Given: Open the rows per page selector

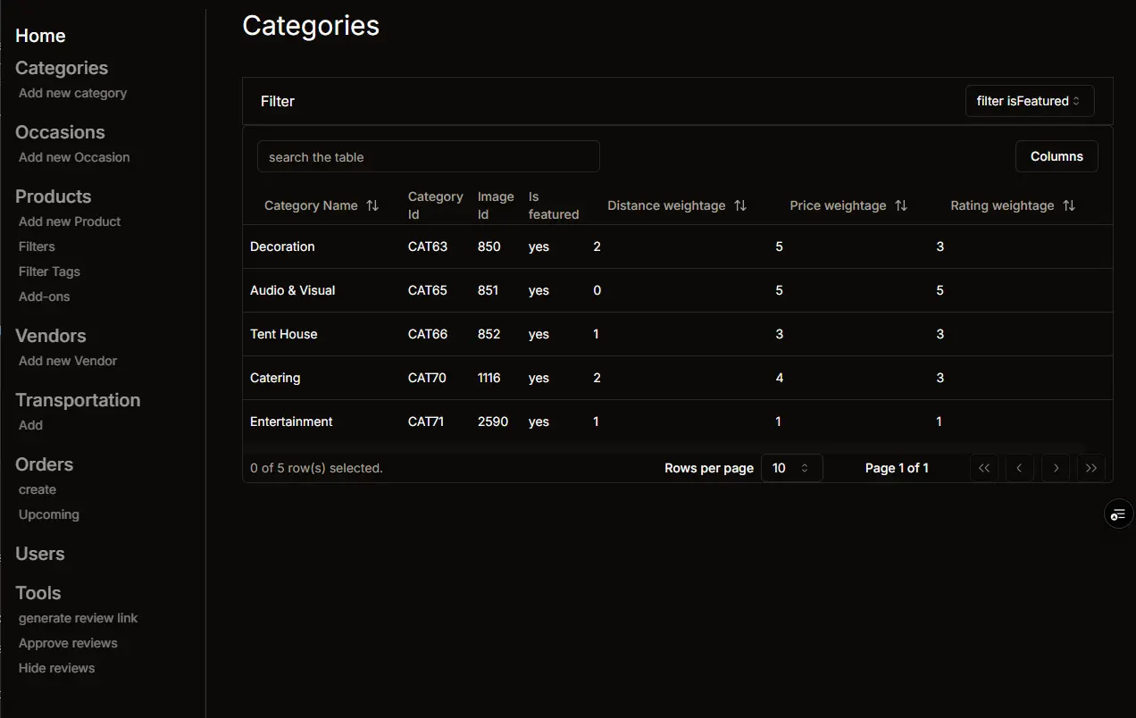Looking at the screenshot, I should (x=791, y=468).
